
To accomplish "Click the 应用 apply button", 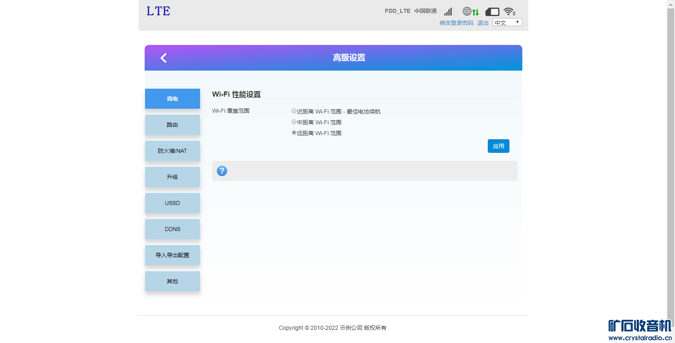I will (499, 146).
